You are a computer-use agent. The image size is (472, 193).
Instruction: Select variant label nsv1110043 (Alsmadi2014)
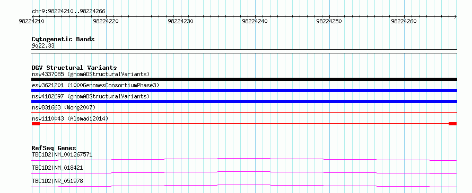70,118
